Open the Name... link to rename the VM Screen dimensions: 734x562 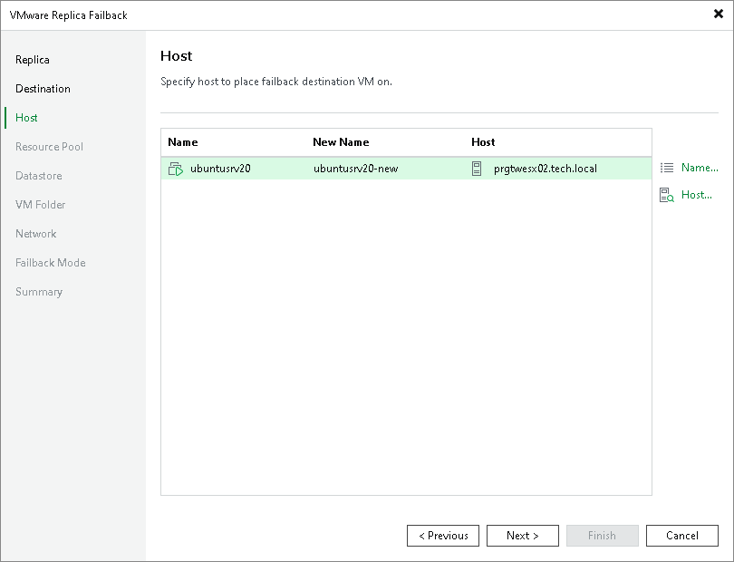tap(700, 167)
